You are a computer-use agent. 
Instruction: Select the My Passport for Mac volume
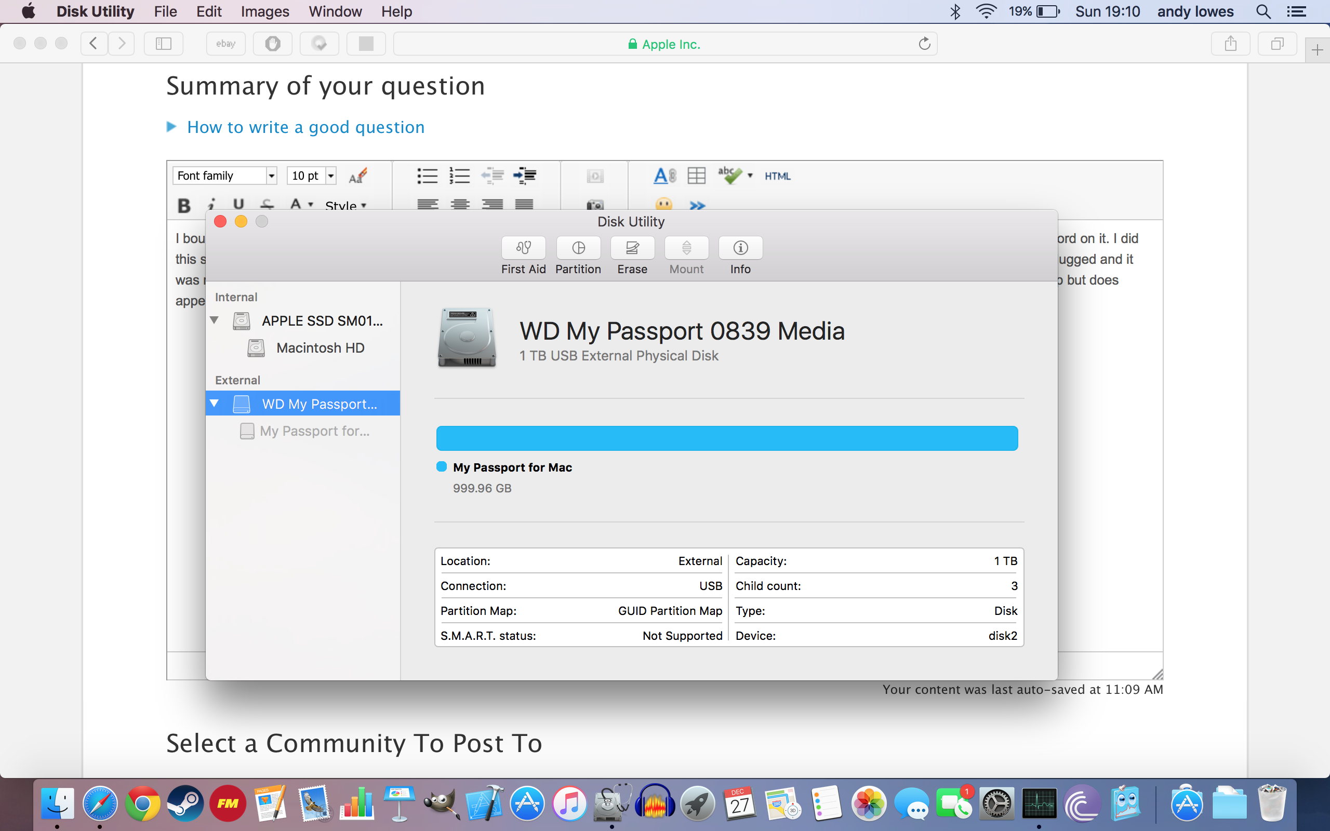click(303, 431)
